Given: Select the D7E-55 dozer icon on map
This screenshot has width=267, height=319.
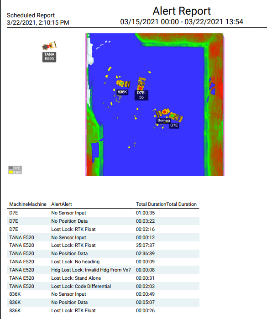Looking at the screenshot, I should point(141,84).
